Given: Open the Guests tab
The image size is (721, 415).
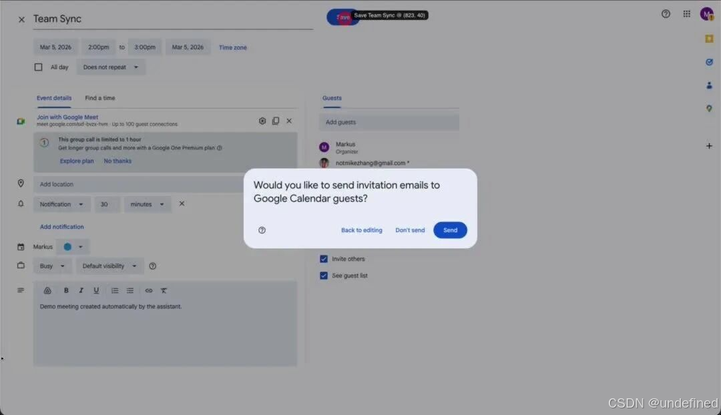Looking at the screenshot, I should pos(332,98).
